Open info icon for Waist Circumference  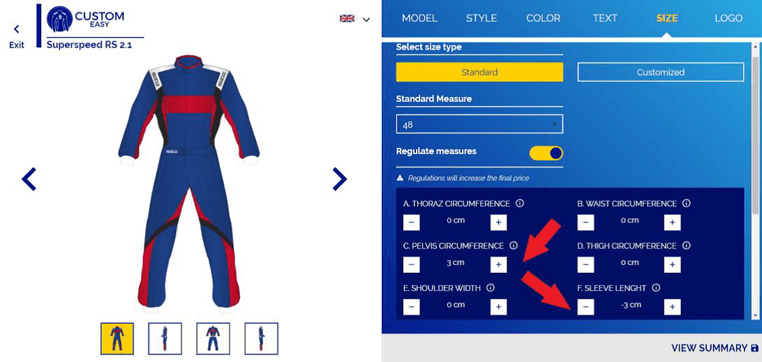click(x=686, y=204)
